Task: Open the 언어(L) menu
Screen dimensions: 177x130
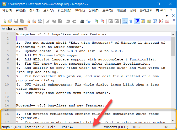Action: (80, 11)
